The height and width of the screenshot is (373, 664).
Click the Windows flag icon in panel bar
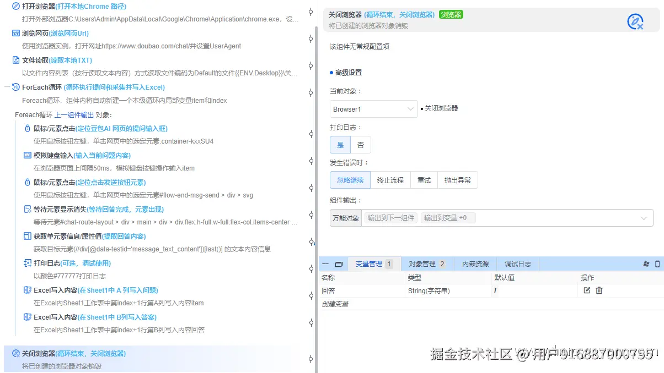(x=646, y=264)
